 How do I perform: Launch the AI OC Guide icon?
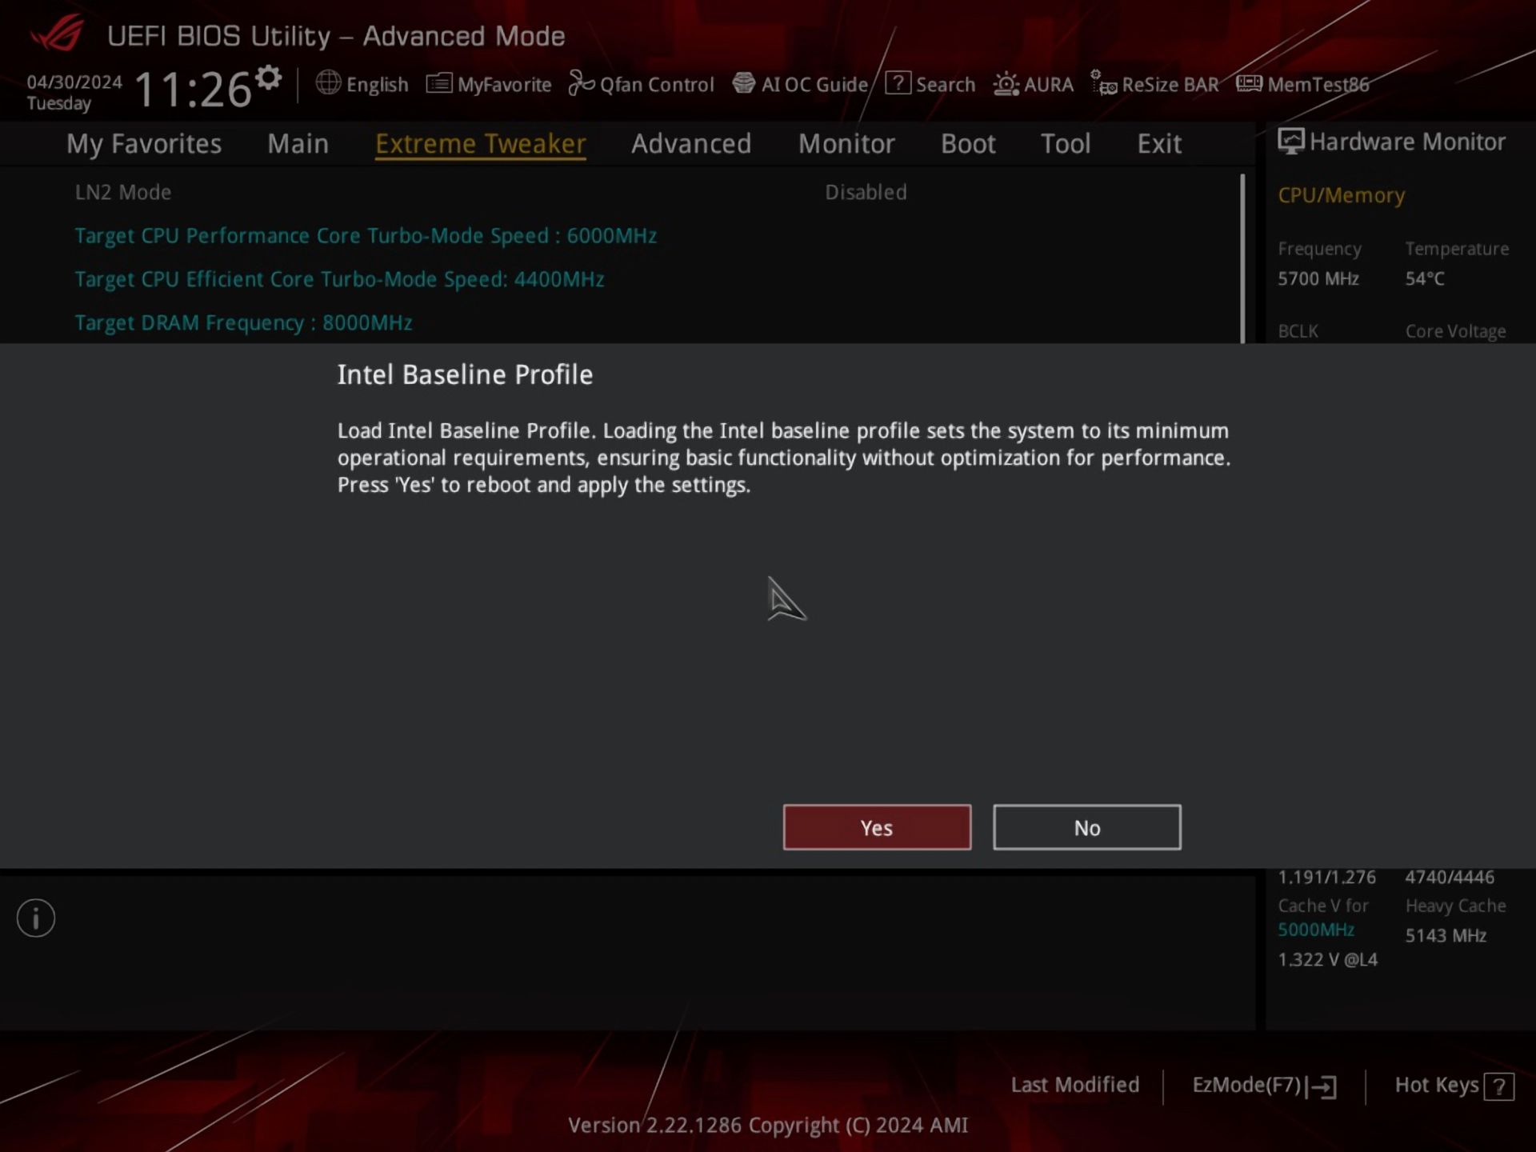[743, 83]
